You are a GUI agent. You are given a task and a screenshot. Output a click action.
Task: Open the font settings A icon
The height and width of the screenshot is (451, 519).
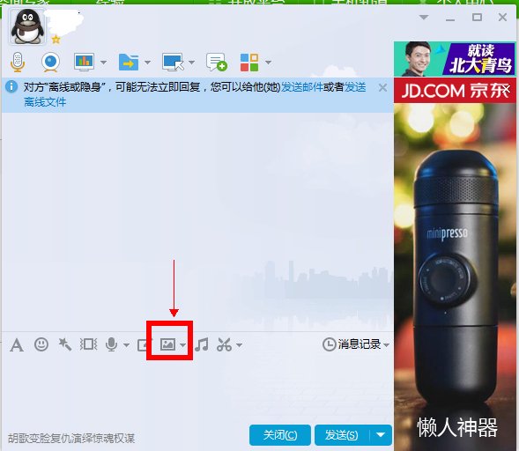click(x=17, y=344)
